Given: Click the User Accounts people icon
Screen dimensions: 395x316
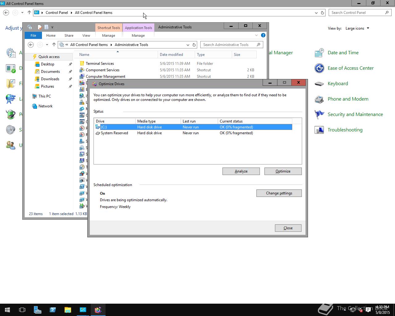Looking at the screenshot, I should click(x=10, y=145).
